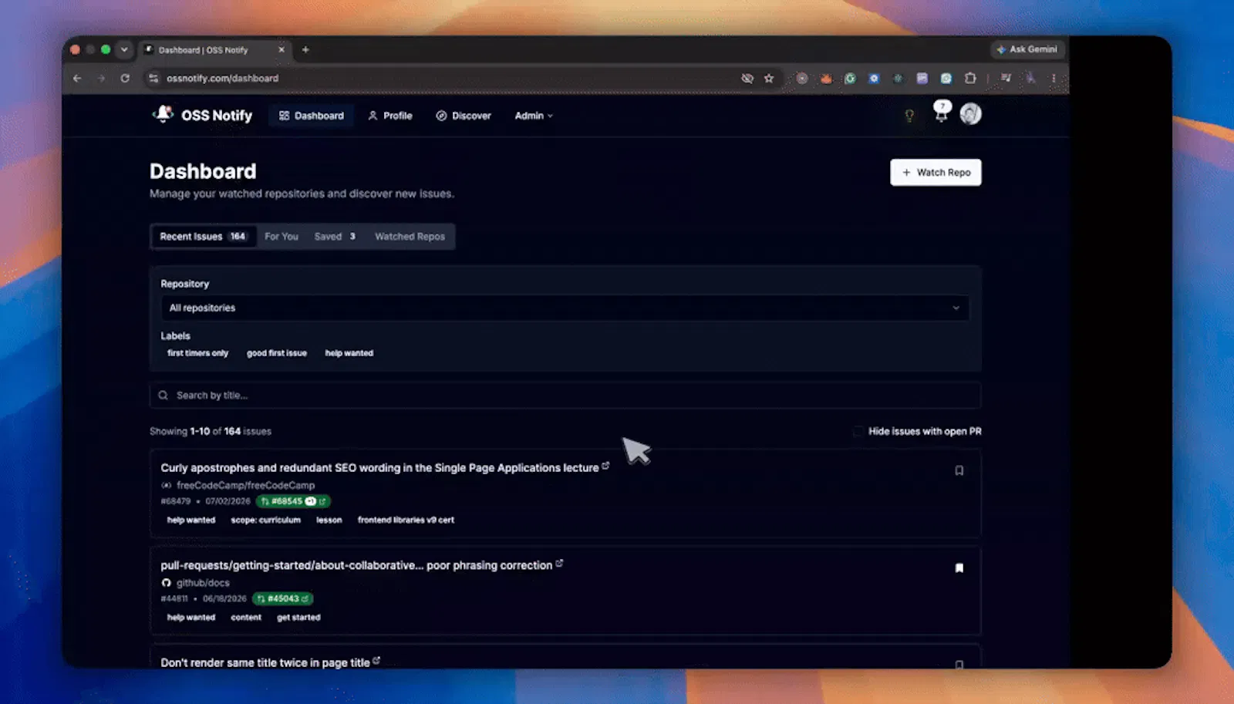1234x704 pixels.
Task: Click the frontend libraries v9 cert label
Action: pyautogui.click(x=406, y=520)
